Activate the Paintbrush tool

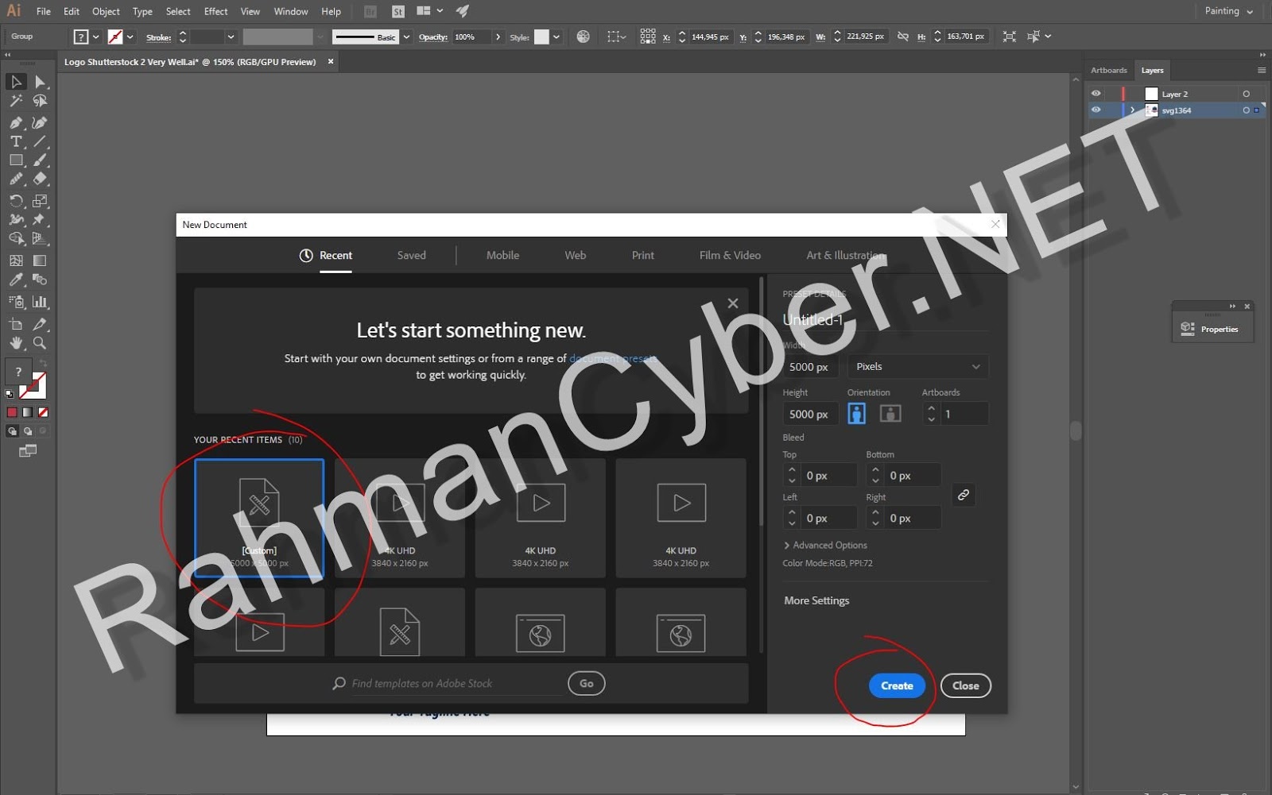coord(41,160)
